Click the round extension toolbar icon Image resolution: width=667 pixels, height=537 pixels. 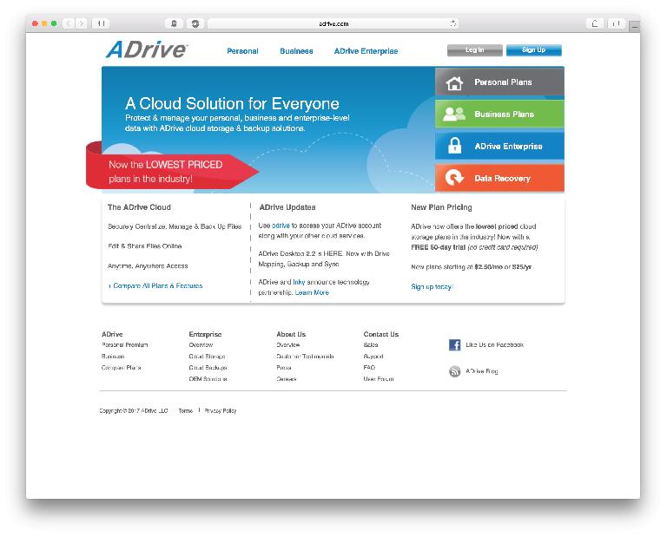click(195, 23)
